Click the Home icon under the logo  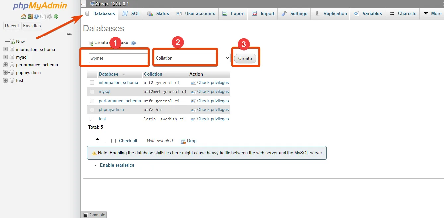(23, 16)
